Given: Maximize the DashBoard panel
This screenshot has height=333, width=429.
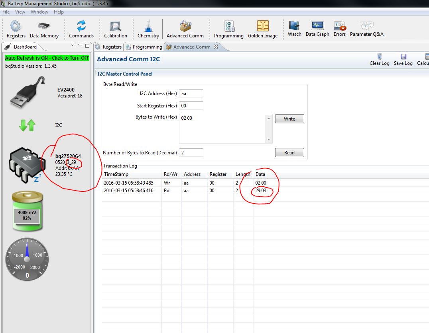Looking at the screenshot, I should pyautogui.click(x=87, y=45).
